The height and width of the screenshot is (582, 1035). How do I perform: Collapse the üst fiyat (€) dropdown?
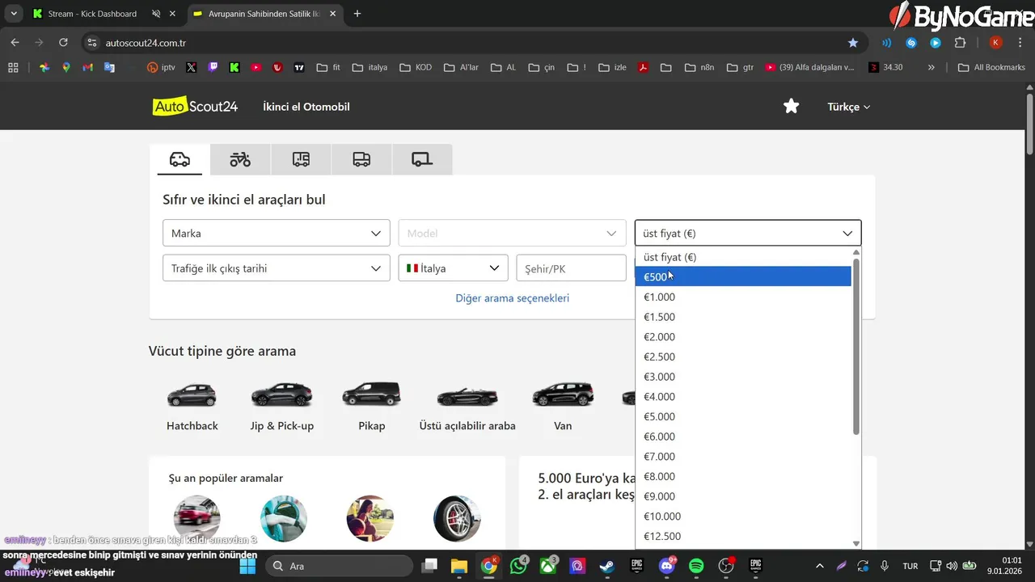pyautogui.click(x=748, y=233)
